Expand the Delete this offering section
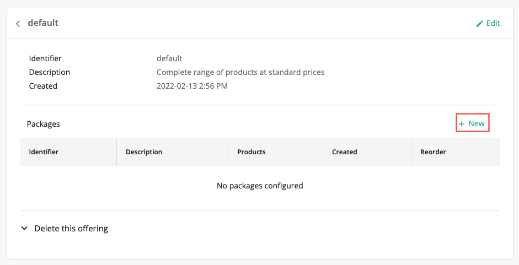The height and width of the screenshot is (265, 519). (x=65, y=229)
